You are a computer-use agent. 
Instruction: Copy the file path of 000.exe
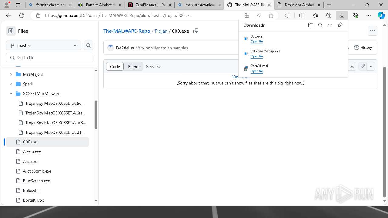pyautogui.click(x=196, y=31)
